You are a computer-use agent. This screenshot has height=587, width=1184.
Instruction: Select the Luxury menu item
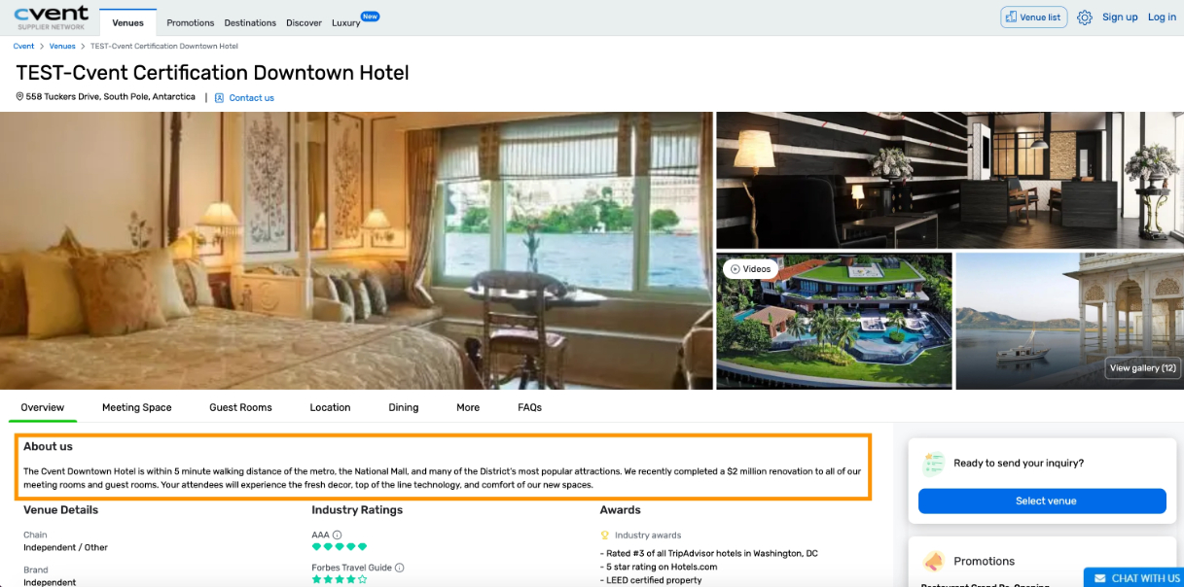point(345,22)
